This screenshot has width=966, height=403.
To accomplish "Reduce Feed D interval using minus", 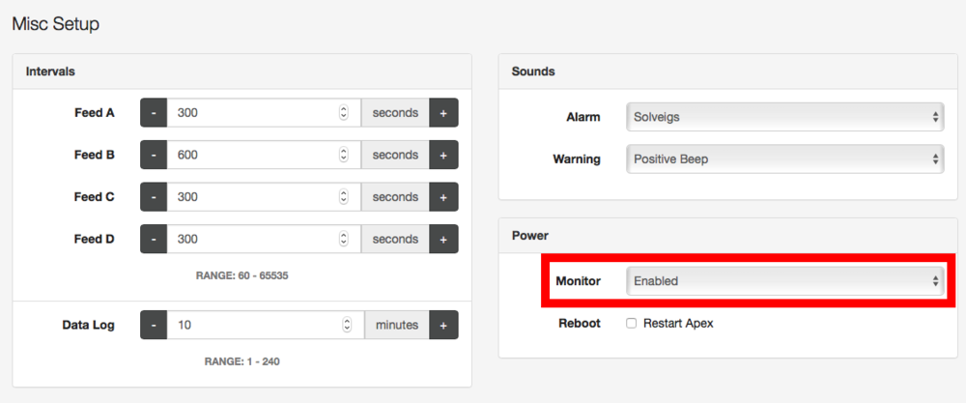I will [154, 239].
